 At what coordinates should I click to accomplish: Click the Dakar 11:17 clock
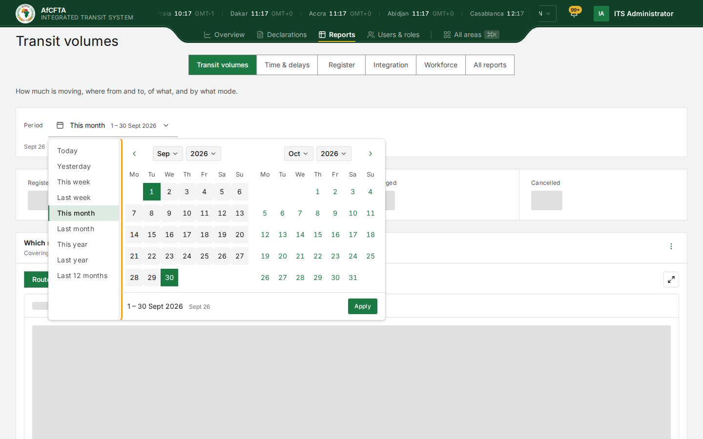(262, 14)
